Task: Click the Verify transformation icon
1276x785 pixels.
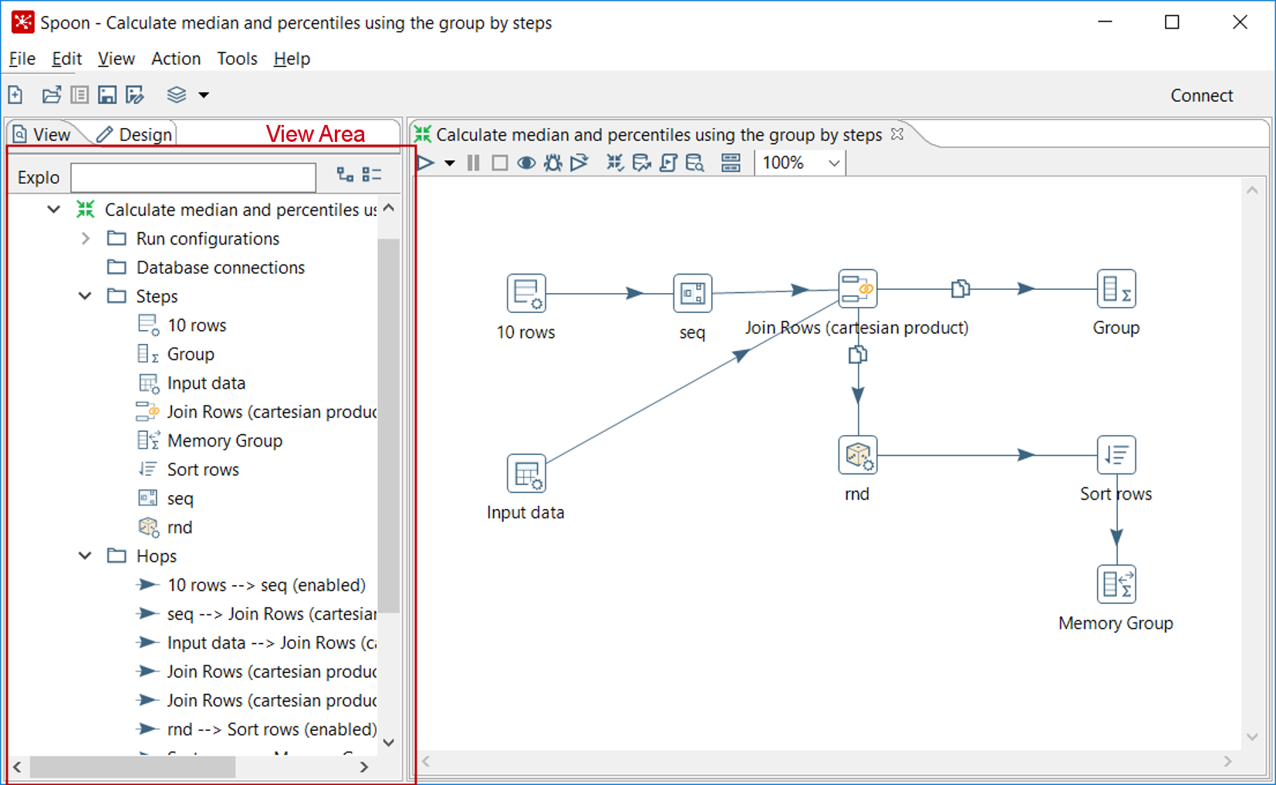Action: [615, 163]
